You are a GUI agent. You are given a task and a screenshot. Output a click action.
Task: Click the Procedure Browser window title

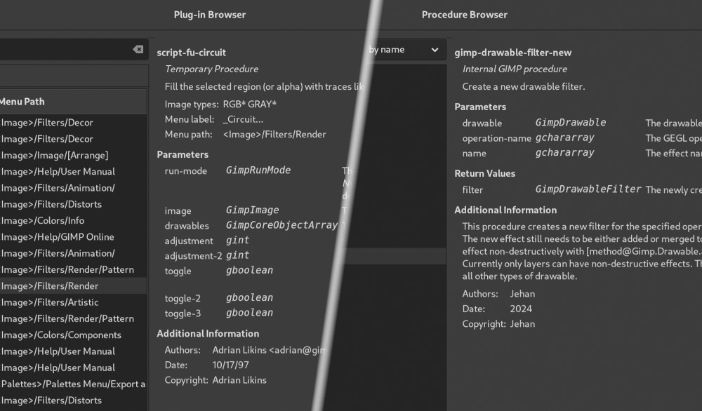click(464, 15)
